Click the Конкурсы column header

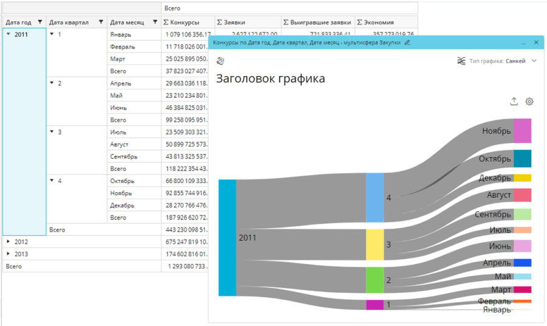coord(185,23)
